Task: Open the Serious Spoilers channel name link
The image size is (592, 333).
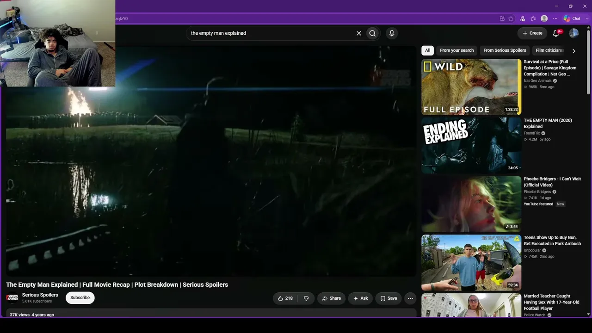Action: tap(40, 295)
